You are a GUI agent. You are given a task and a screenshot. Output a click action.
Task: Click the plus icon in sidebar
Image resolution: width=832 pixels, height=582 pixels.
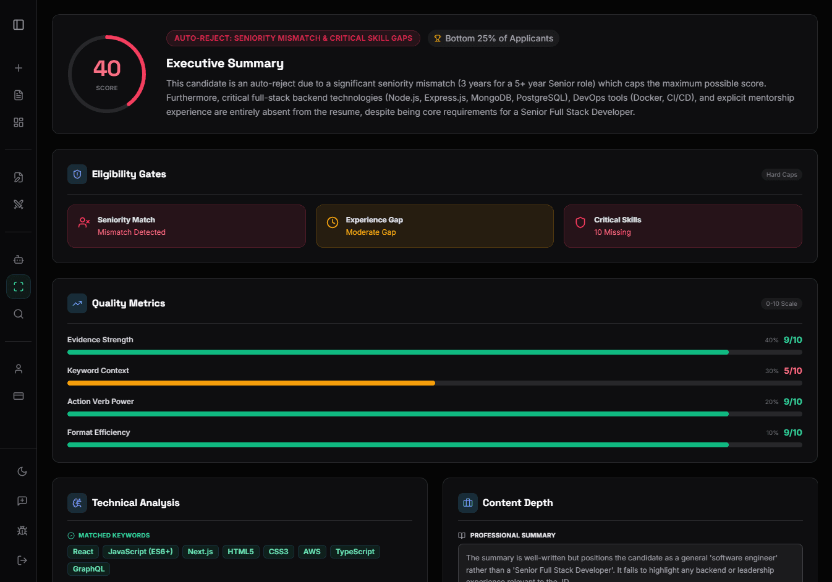coord(19,68)
